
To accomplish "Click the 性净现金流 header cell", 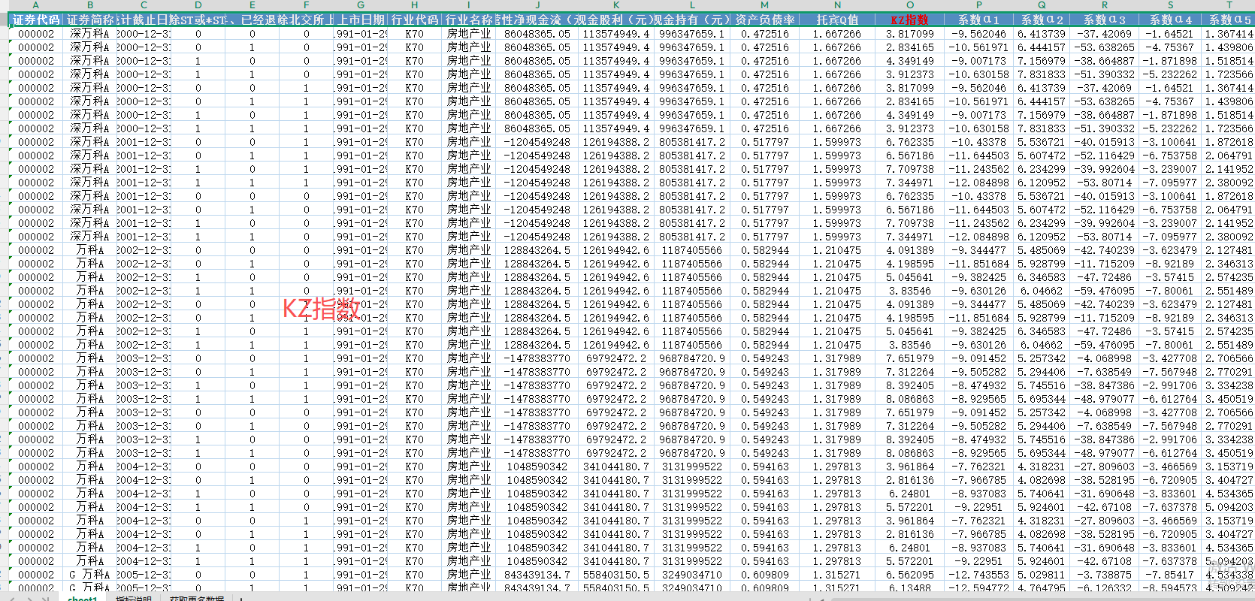I will 537,20.
